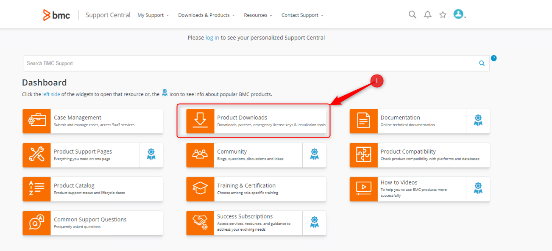Click the Case Management briefcase icon
The width and height of the screenshot is (552, 251).
click(x=36, y=121)
